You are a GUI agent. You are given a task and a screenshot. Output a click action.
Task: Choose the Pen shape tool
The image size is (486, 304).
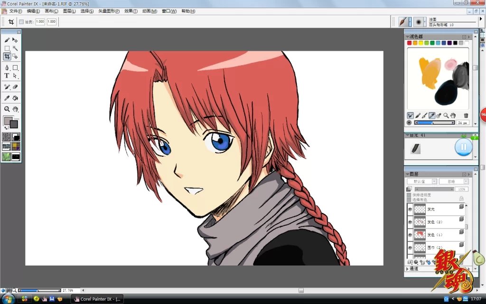point(7,67)
